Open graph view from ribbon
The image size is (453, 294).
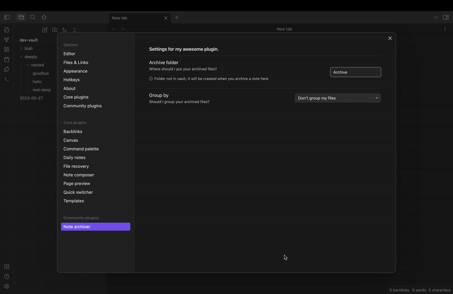tap(7, 40)
